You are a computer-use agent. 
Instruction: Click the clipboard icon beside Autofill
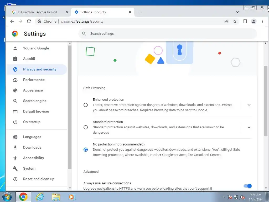point(15,59)
